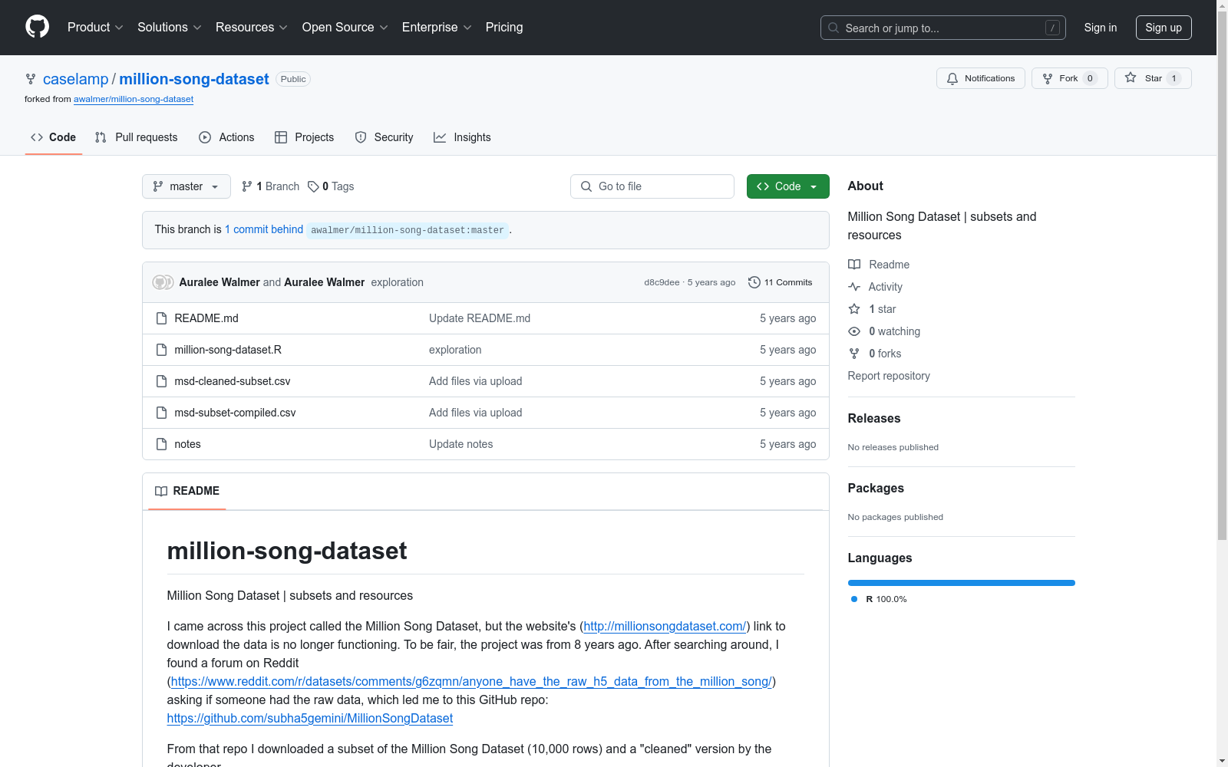The image size is (1228, 767).
Task: Open the green Code dropdown
Action: [788, 186]
